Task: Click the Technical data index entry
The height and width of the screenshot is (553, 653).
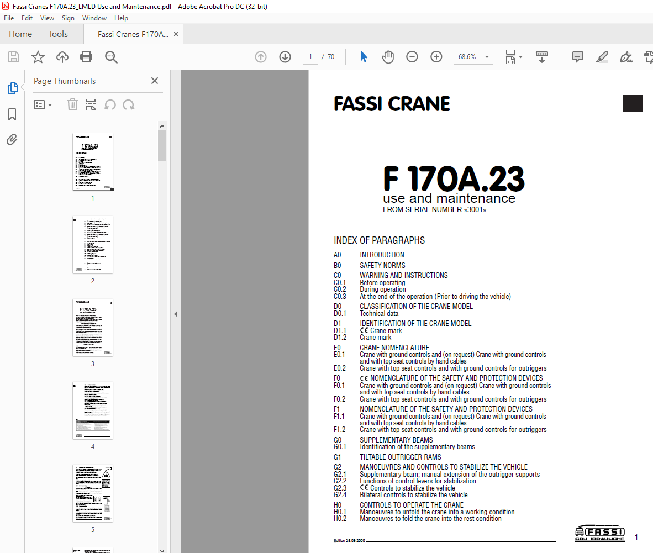Action: pos(379,314)
